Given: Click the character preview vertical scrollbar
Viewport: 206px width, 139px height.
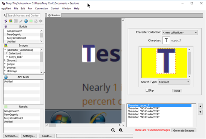Looking at the screenshot, I should [x=189, y=63].
